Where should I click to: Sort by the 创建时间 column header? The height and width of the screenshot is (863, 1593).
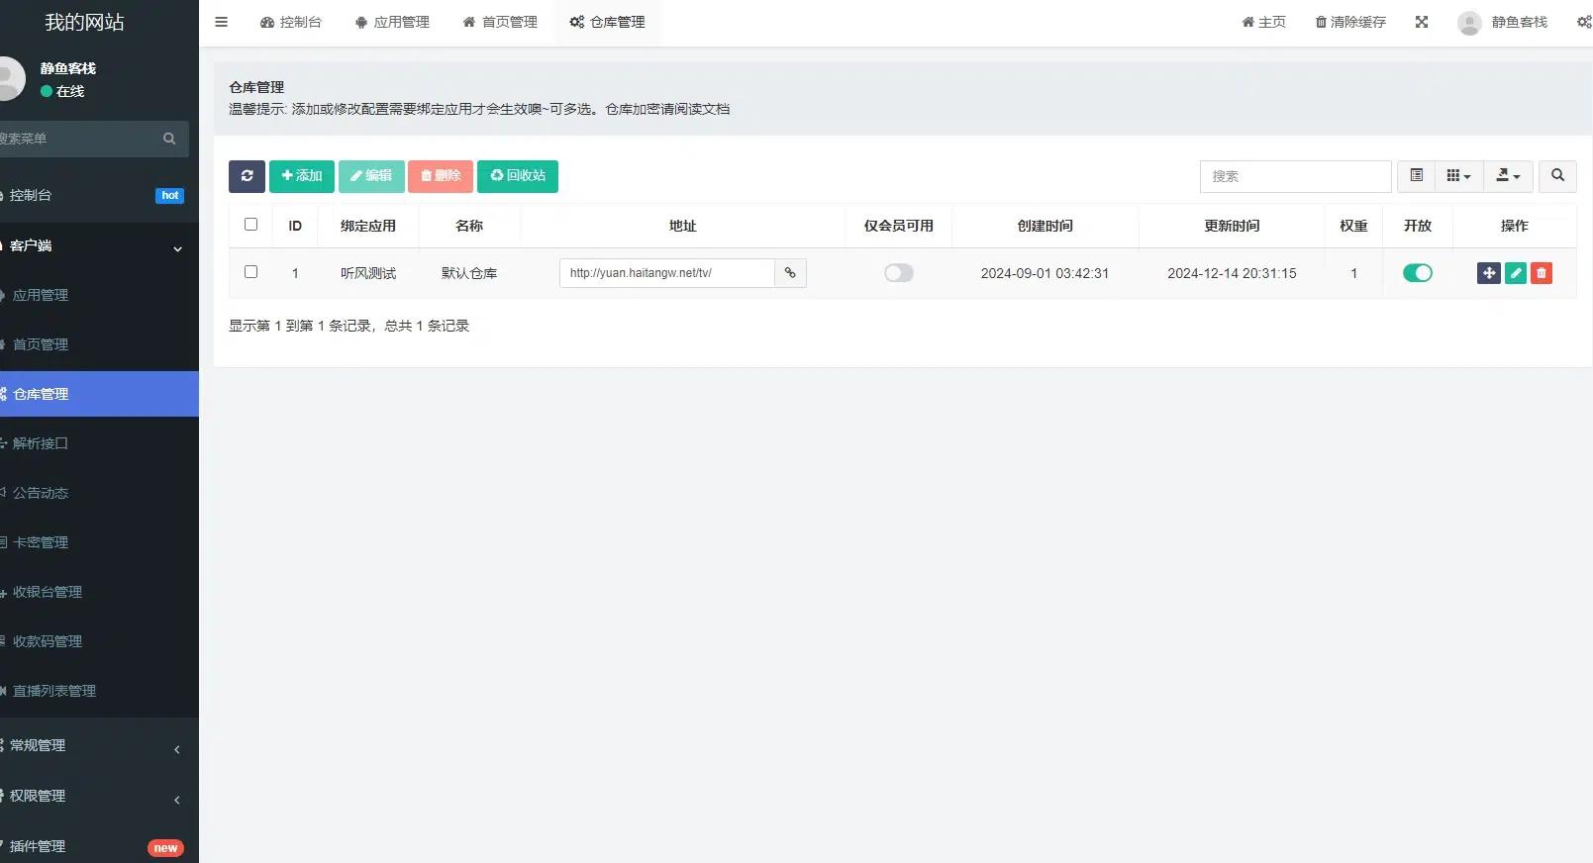click(x=1045, y=226)
